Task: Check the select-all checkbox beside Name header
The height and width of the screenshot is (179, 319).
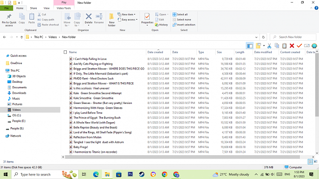Action: click(64, 52)
